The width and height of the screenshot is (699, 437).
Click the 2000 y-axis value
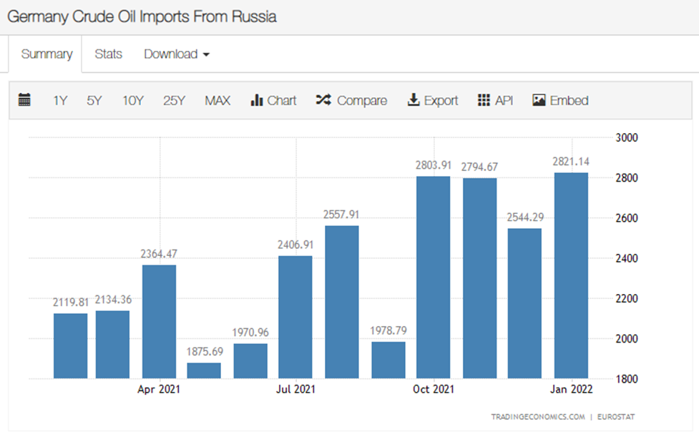[627, 338]
